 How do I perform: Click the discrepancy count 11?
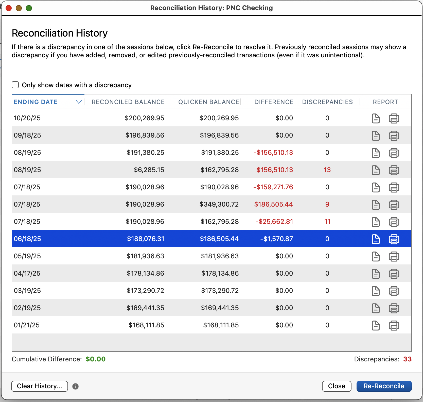327,222
